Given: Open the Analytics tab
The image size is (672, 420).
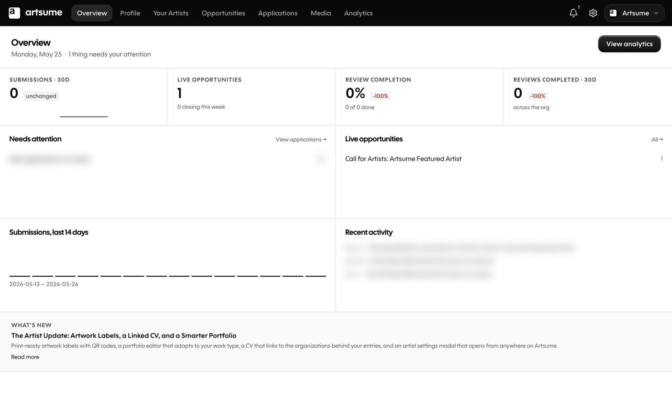Looking at the screenshot, I should [x=358, y=13].
